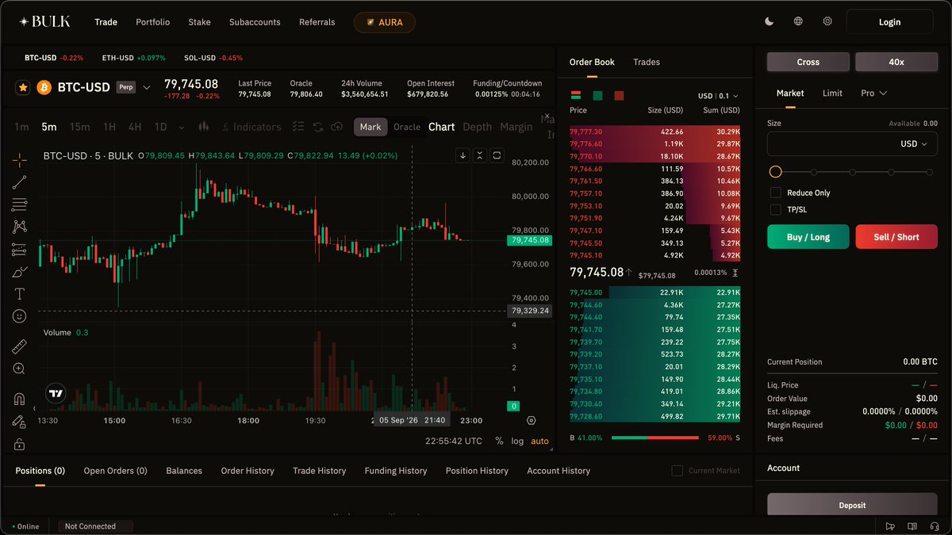The image size is (952, 535).
Task: Click the cloud save chart icon
Action: [337, 127]
